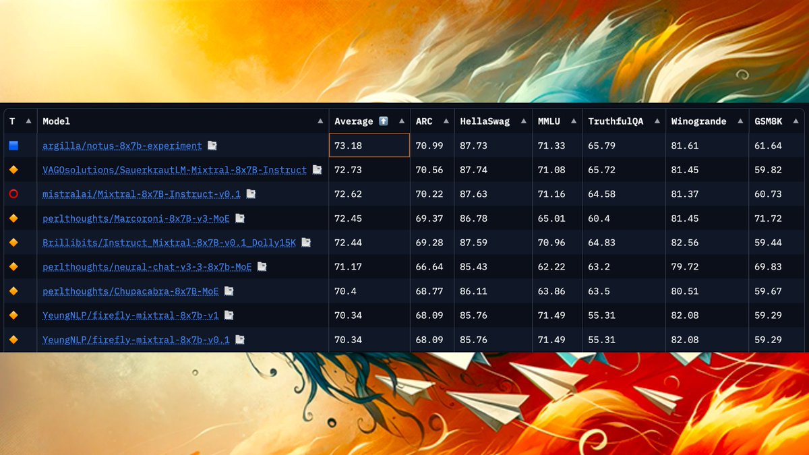
Task: Select the GSM8K value 71.72
Action: [x=769, y=218]
